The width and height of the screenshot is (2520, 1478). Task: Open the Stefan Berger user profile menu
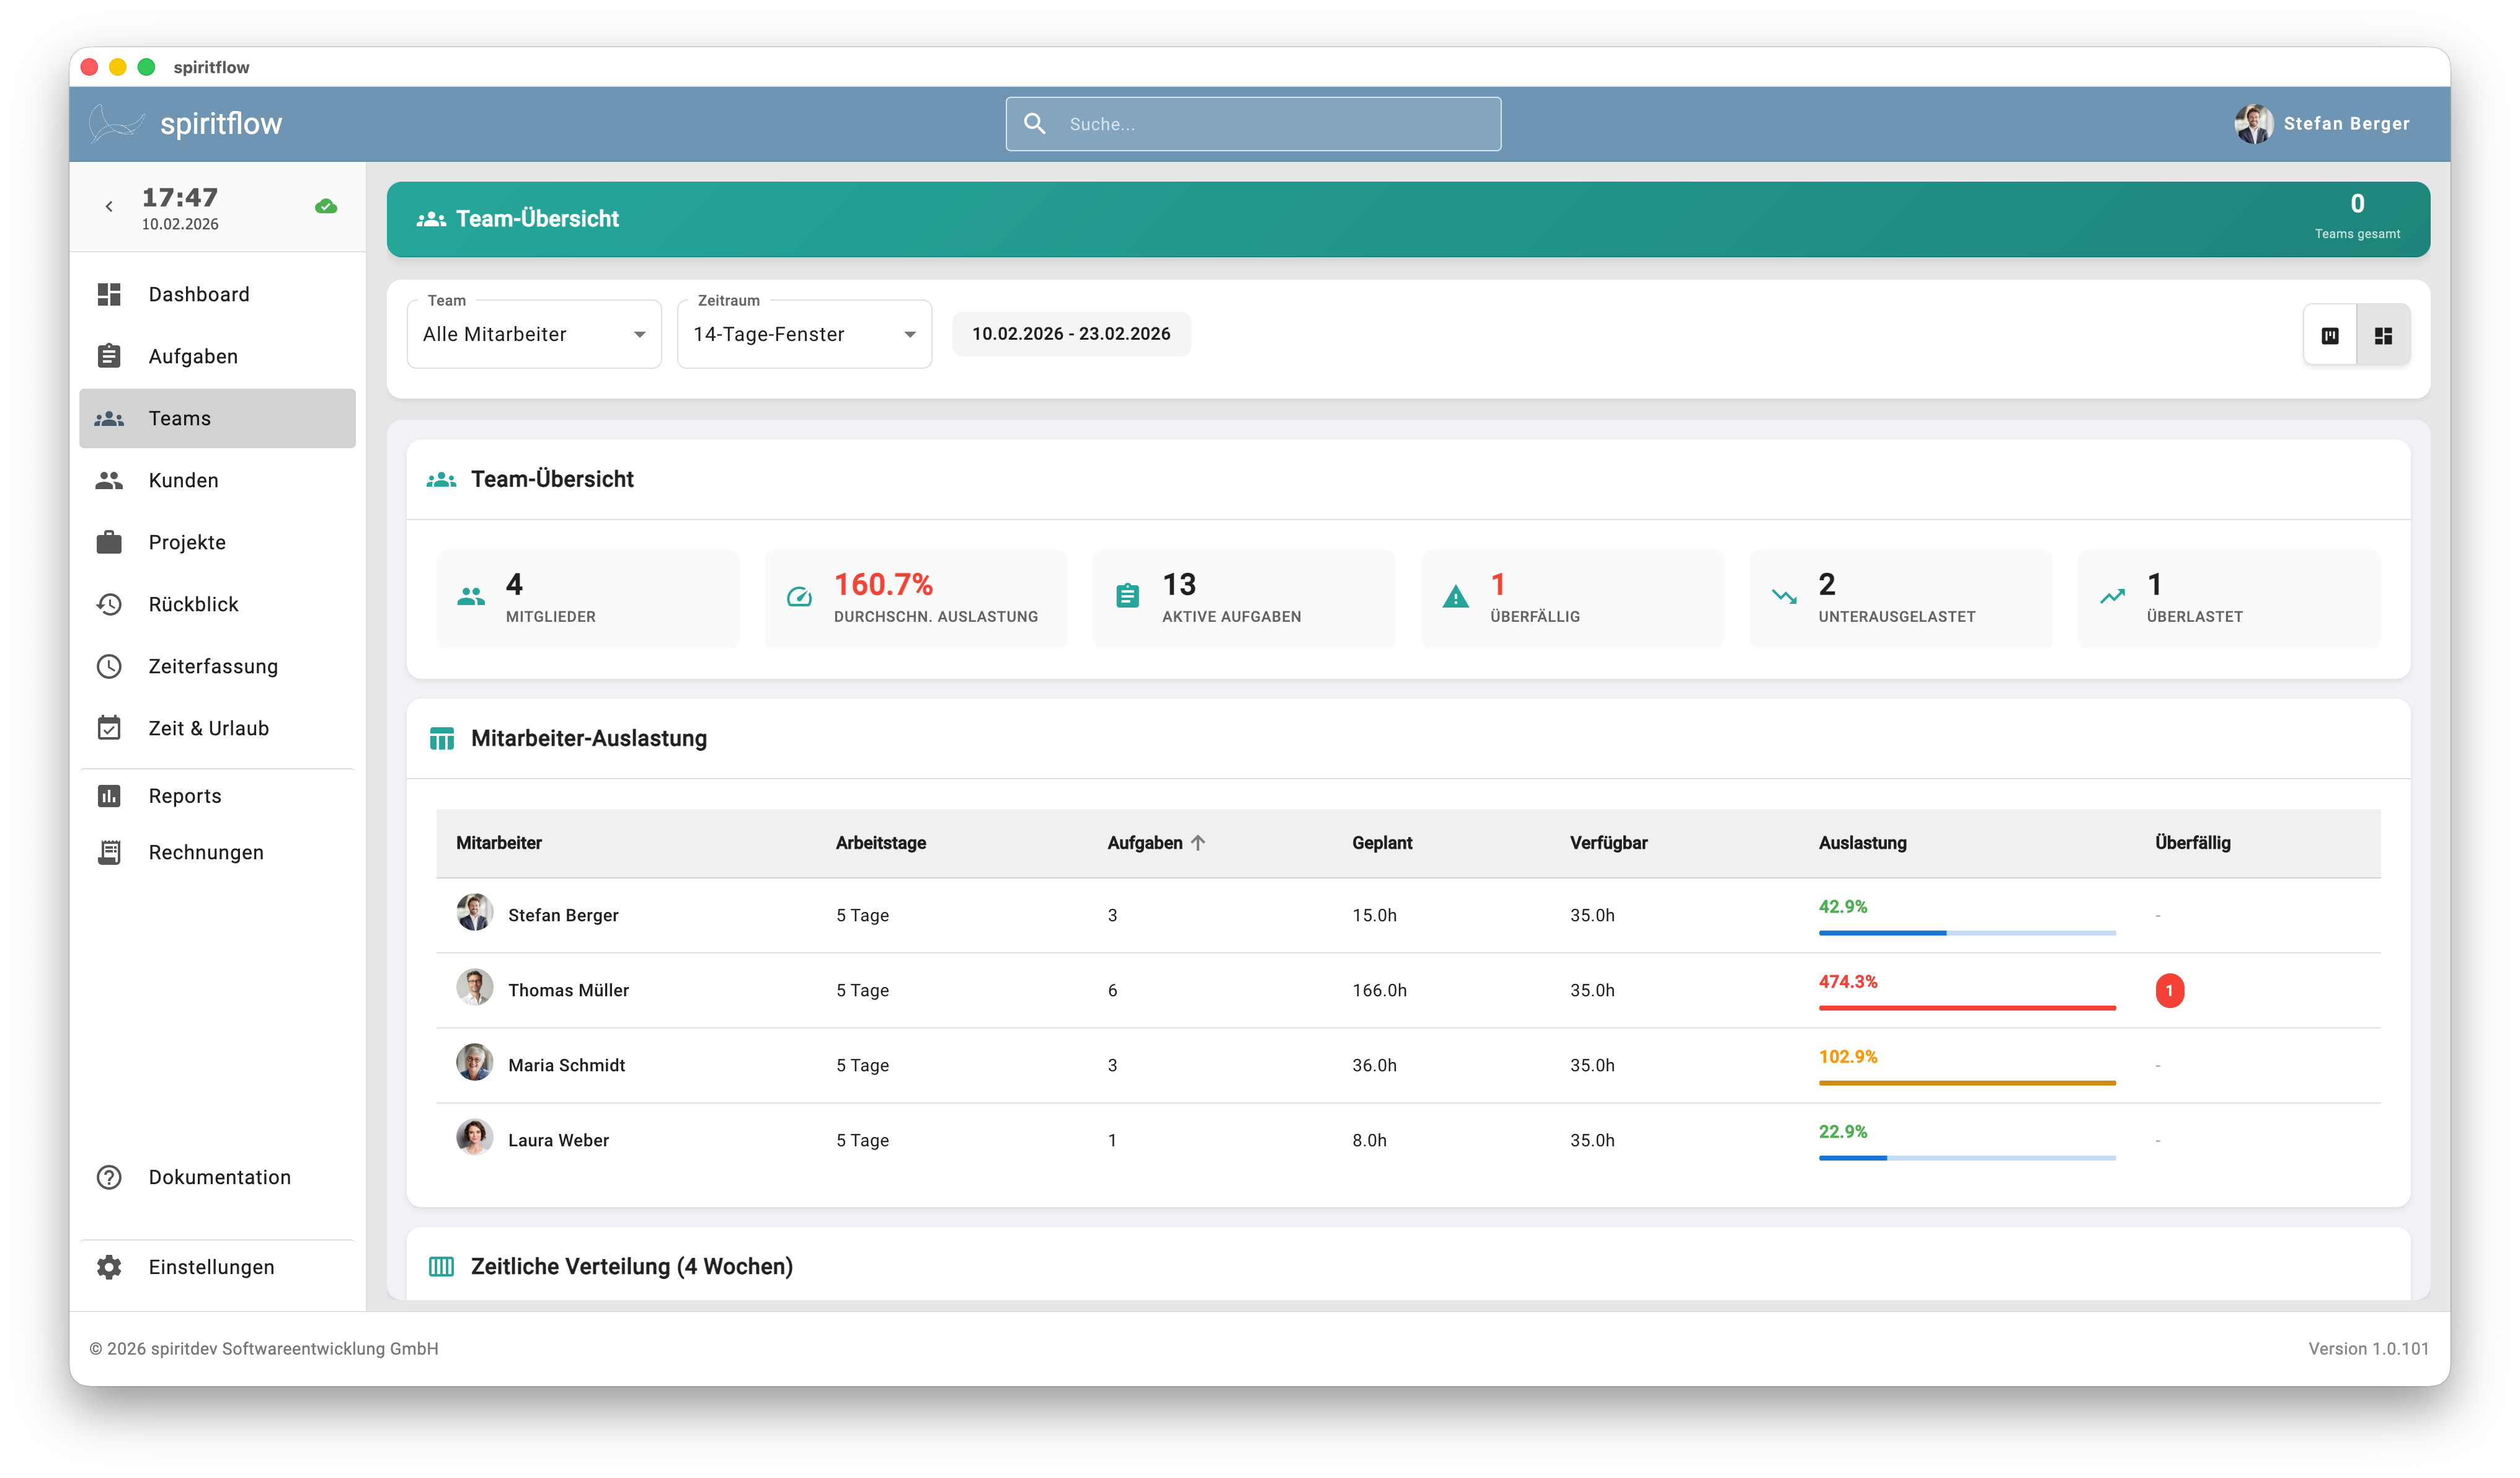[2323, 124]
